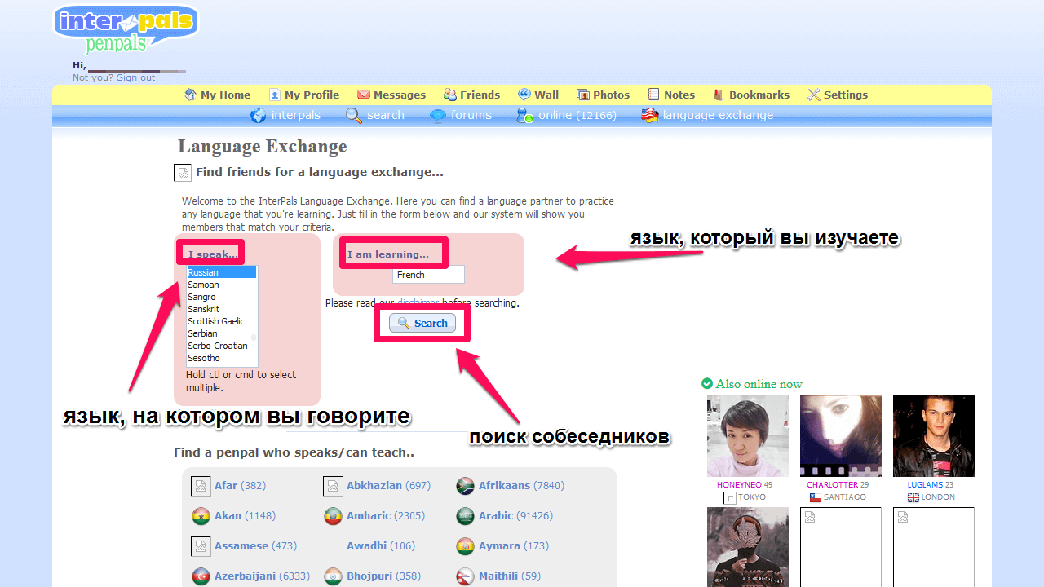1044x587 pixels.
Task: Open CHARLOTTER's profile photo
Action: (841, 436)
